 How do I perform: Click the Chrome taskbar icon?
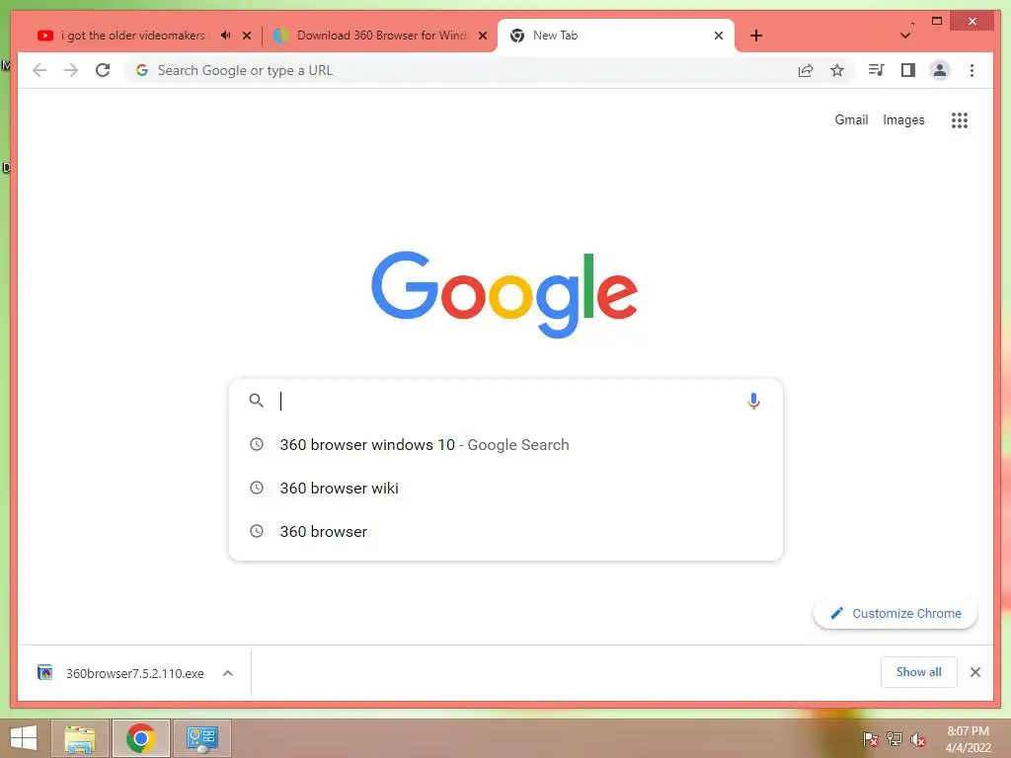pos(140,738)
